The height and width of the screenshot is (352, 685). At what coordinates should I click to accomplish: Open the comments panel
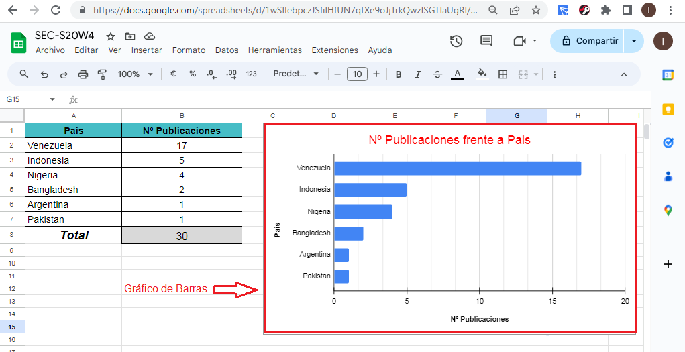(x=486, y=41)
